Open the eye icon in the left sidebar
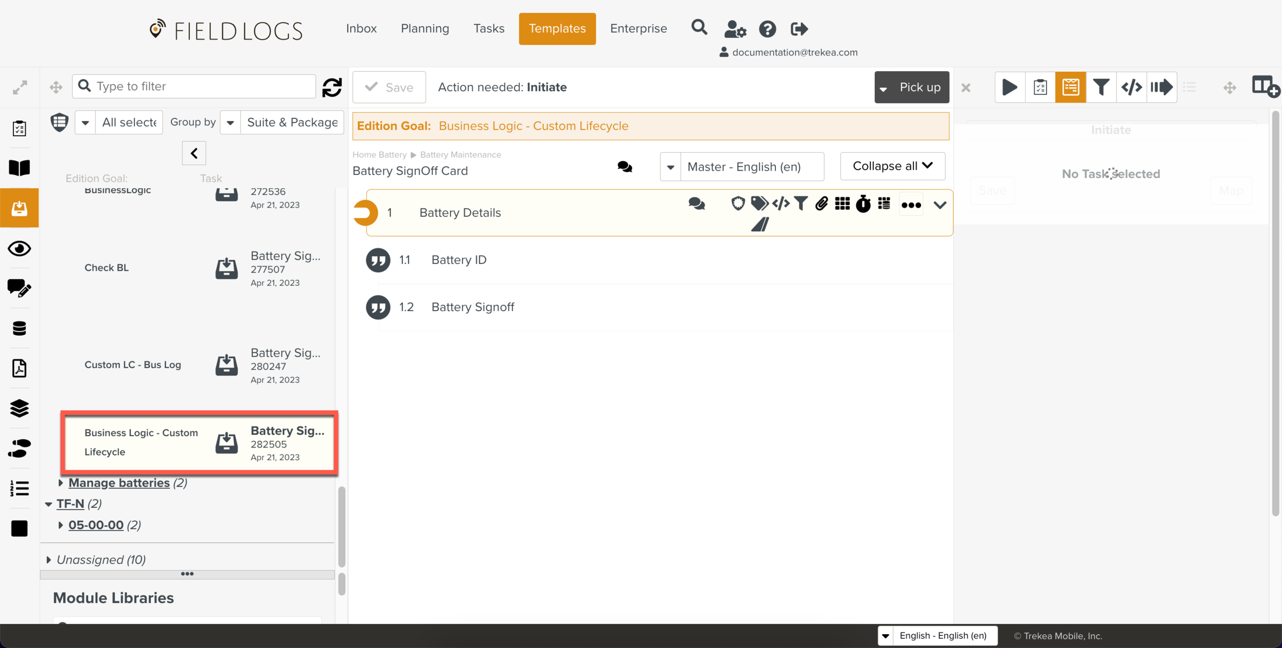Viewport: 1282px width, 648px height. click(x=19, y=249)
